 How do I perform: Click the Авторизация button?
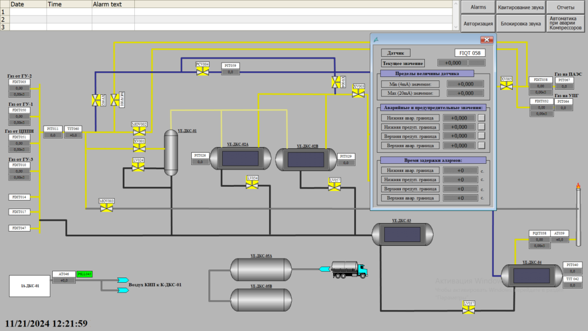[x=478, y=24]
